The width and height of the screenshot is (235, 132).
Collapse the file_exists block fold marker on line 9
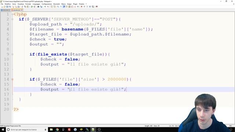(x=12, y=54)
